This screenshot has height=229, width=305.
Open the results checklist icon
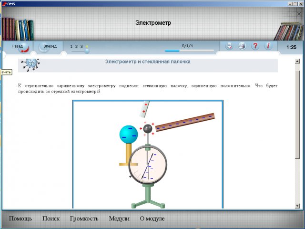coord(229,46)
